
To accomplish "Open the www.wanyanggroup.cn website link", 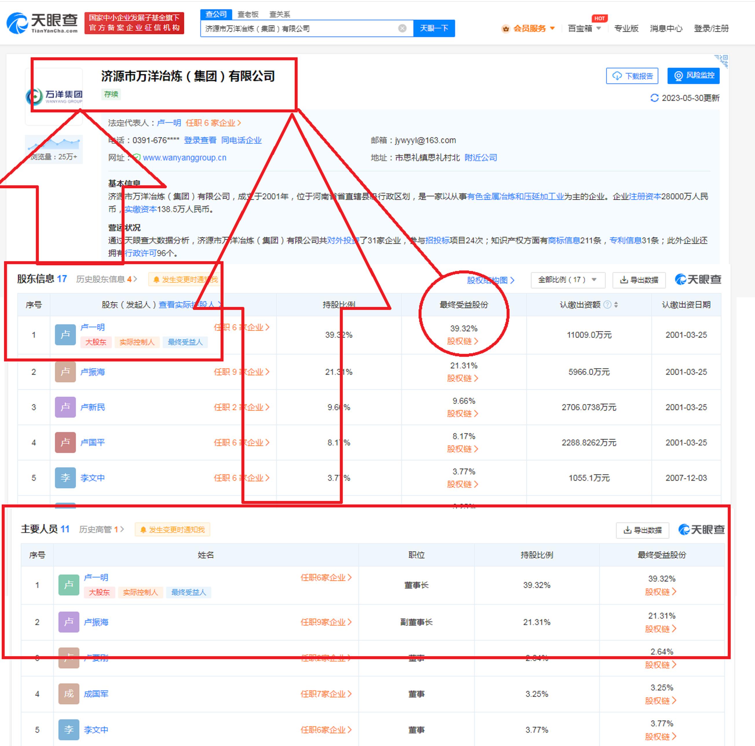I will 184,158.
